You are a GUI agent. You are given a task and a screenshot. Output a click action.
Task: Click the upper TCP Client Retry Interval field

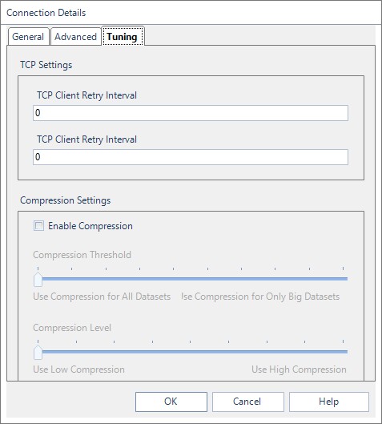click(191, 113)
